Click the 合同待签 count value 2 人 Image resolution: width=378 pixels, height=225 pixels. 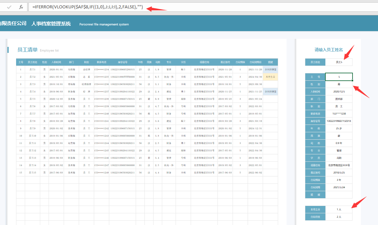click(339, 217)
